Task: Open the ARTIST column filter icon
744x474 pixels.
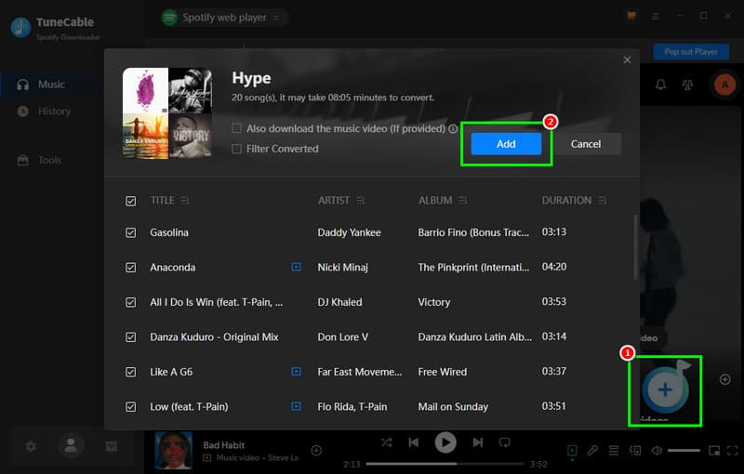Action: (361, 201)
